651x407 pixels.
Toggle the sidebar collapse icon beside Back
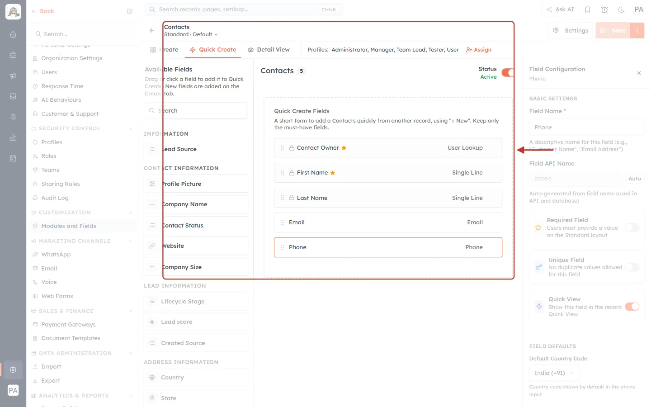(130, 11)
